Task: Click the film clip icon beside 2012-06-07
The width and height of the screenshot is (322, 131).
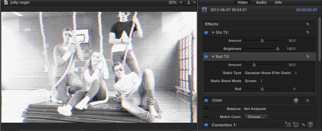Action: (x=204, y=10)
